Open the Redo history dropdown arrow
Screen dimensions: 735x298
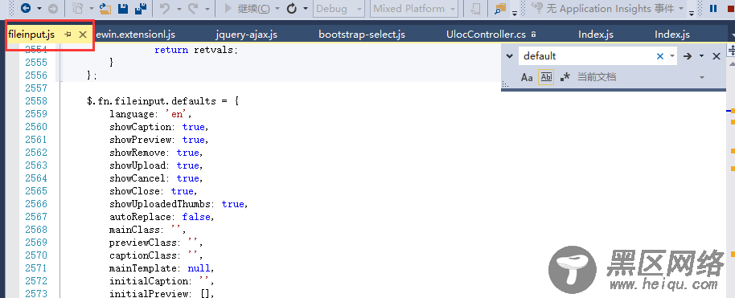pyautogui.click(x=207, y=8)
